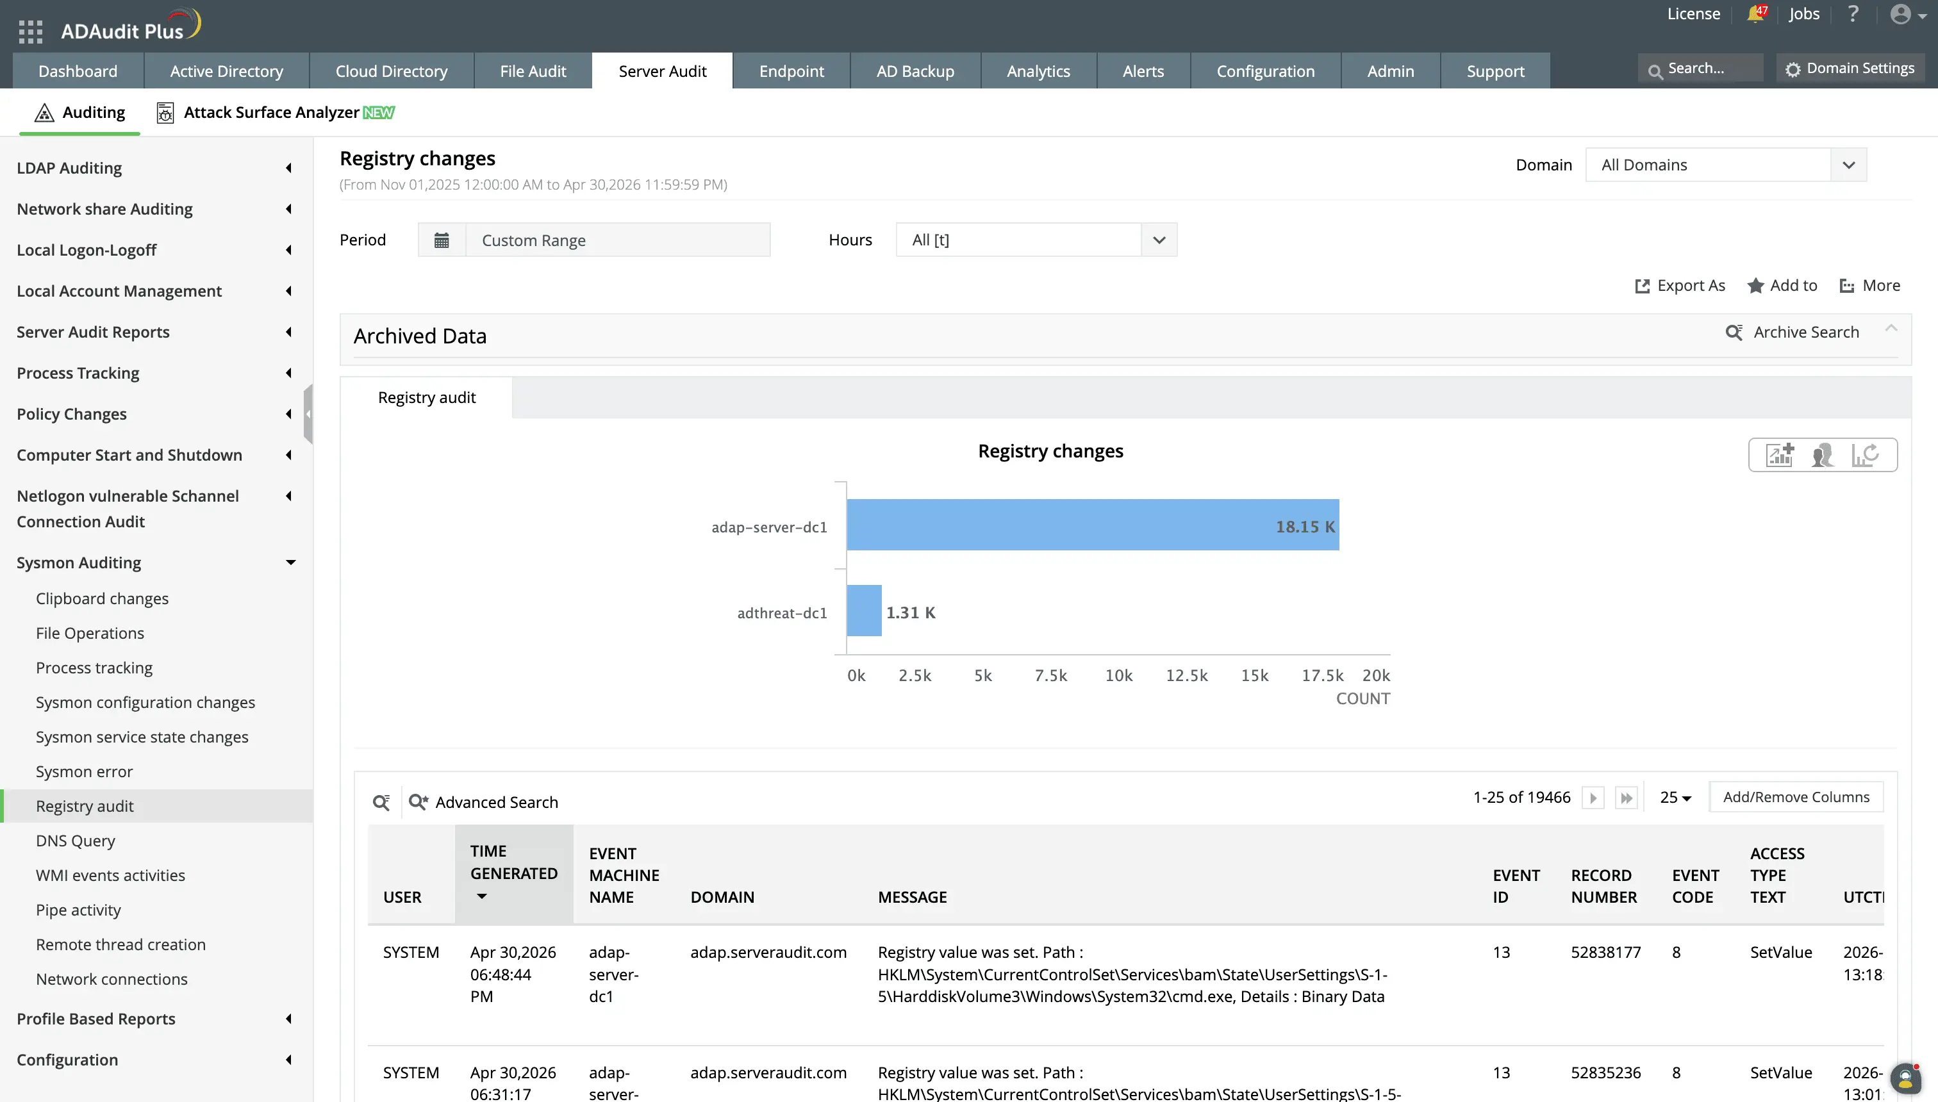Open File Operations report
1938x1102 pixels.
[90, 634]
